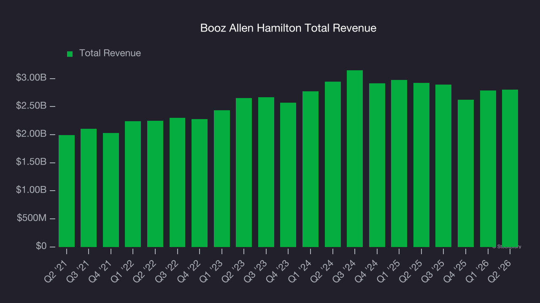Select the Q1 '23 revenue bar
540x303 pixels.
click(222, 178)
